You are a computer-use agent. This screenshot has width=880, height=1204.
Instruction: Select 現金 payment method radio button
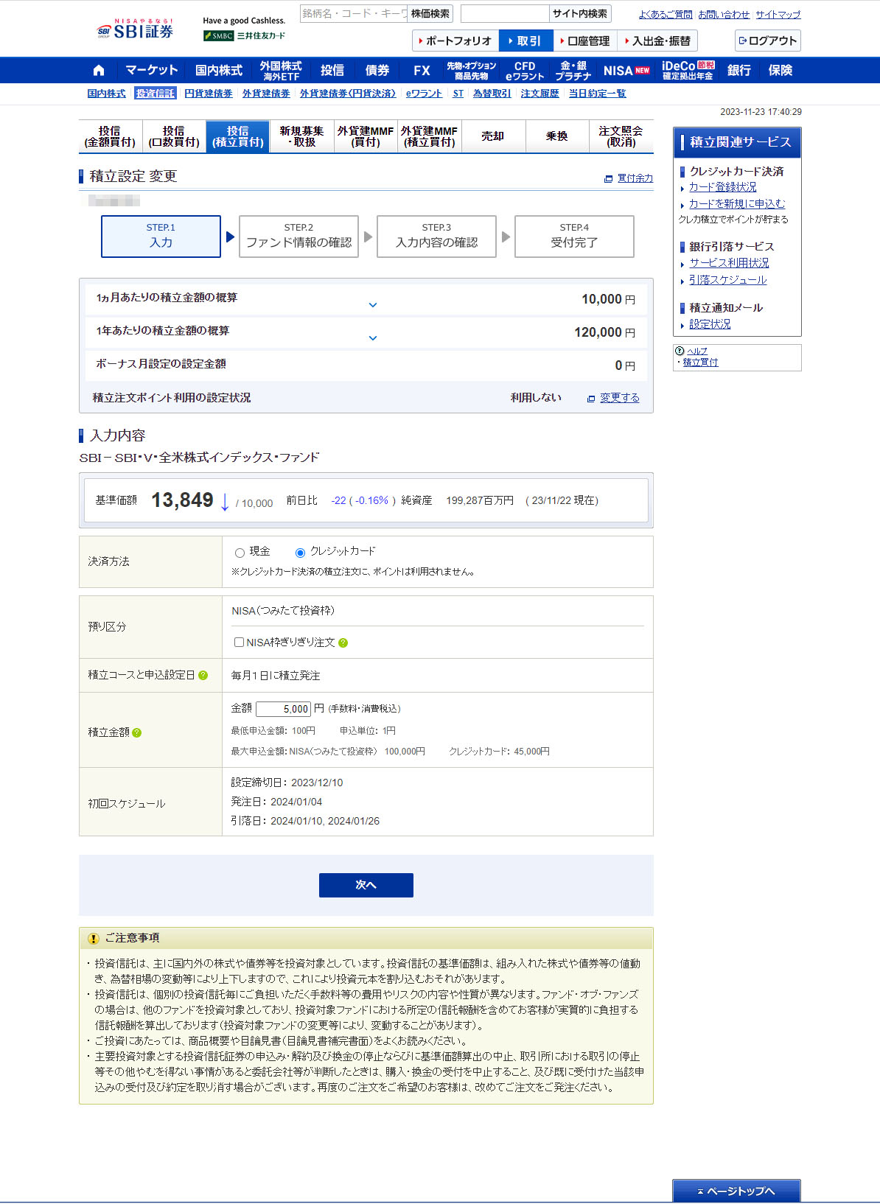click(x=240, y=553)
